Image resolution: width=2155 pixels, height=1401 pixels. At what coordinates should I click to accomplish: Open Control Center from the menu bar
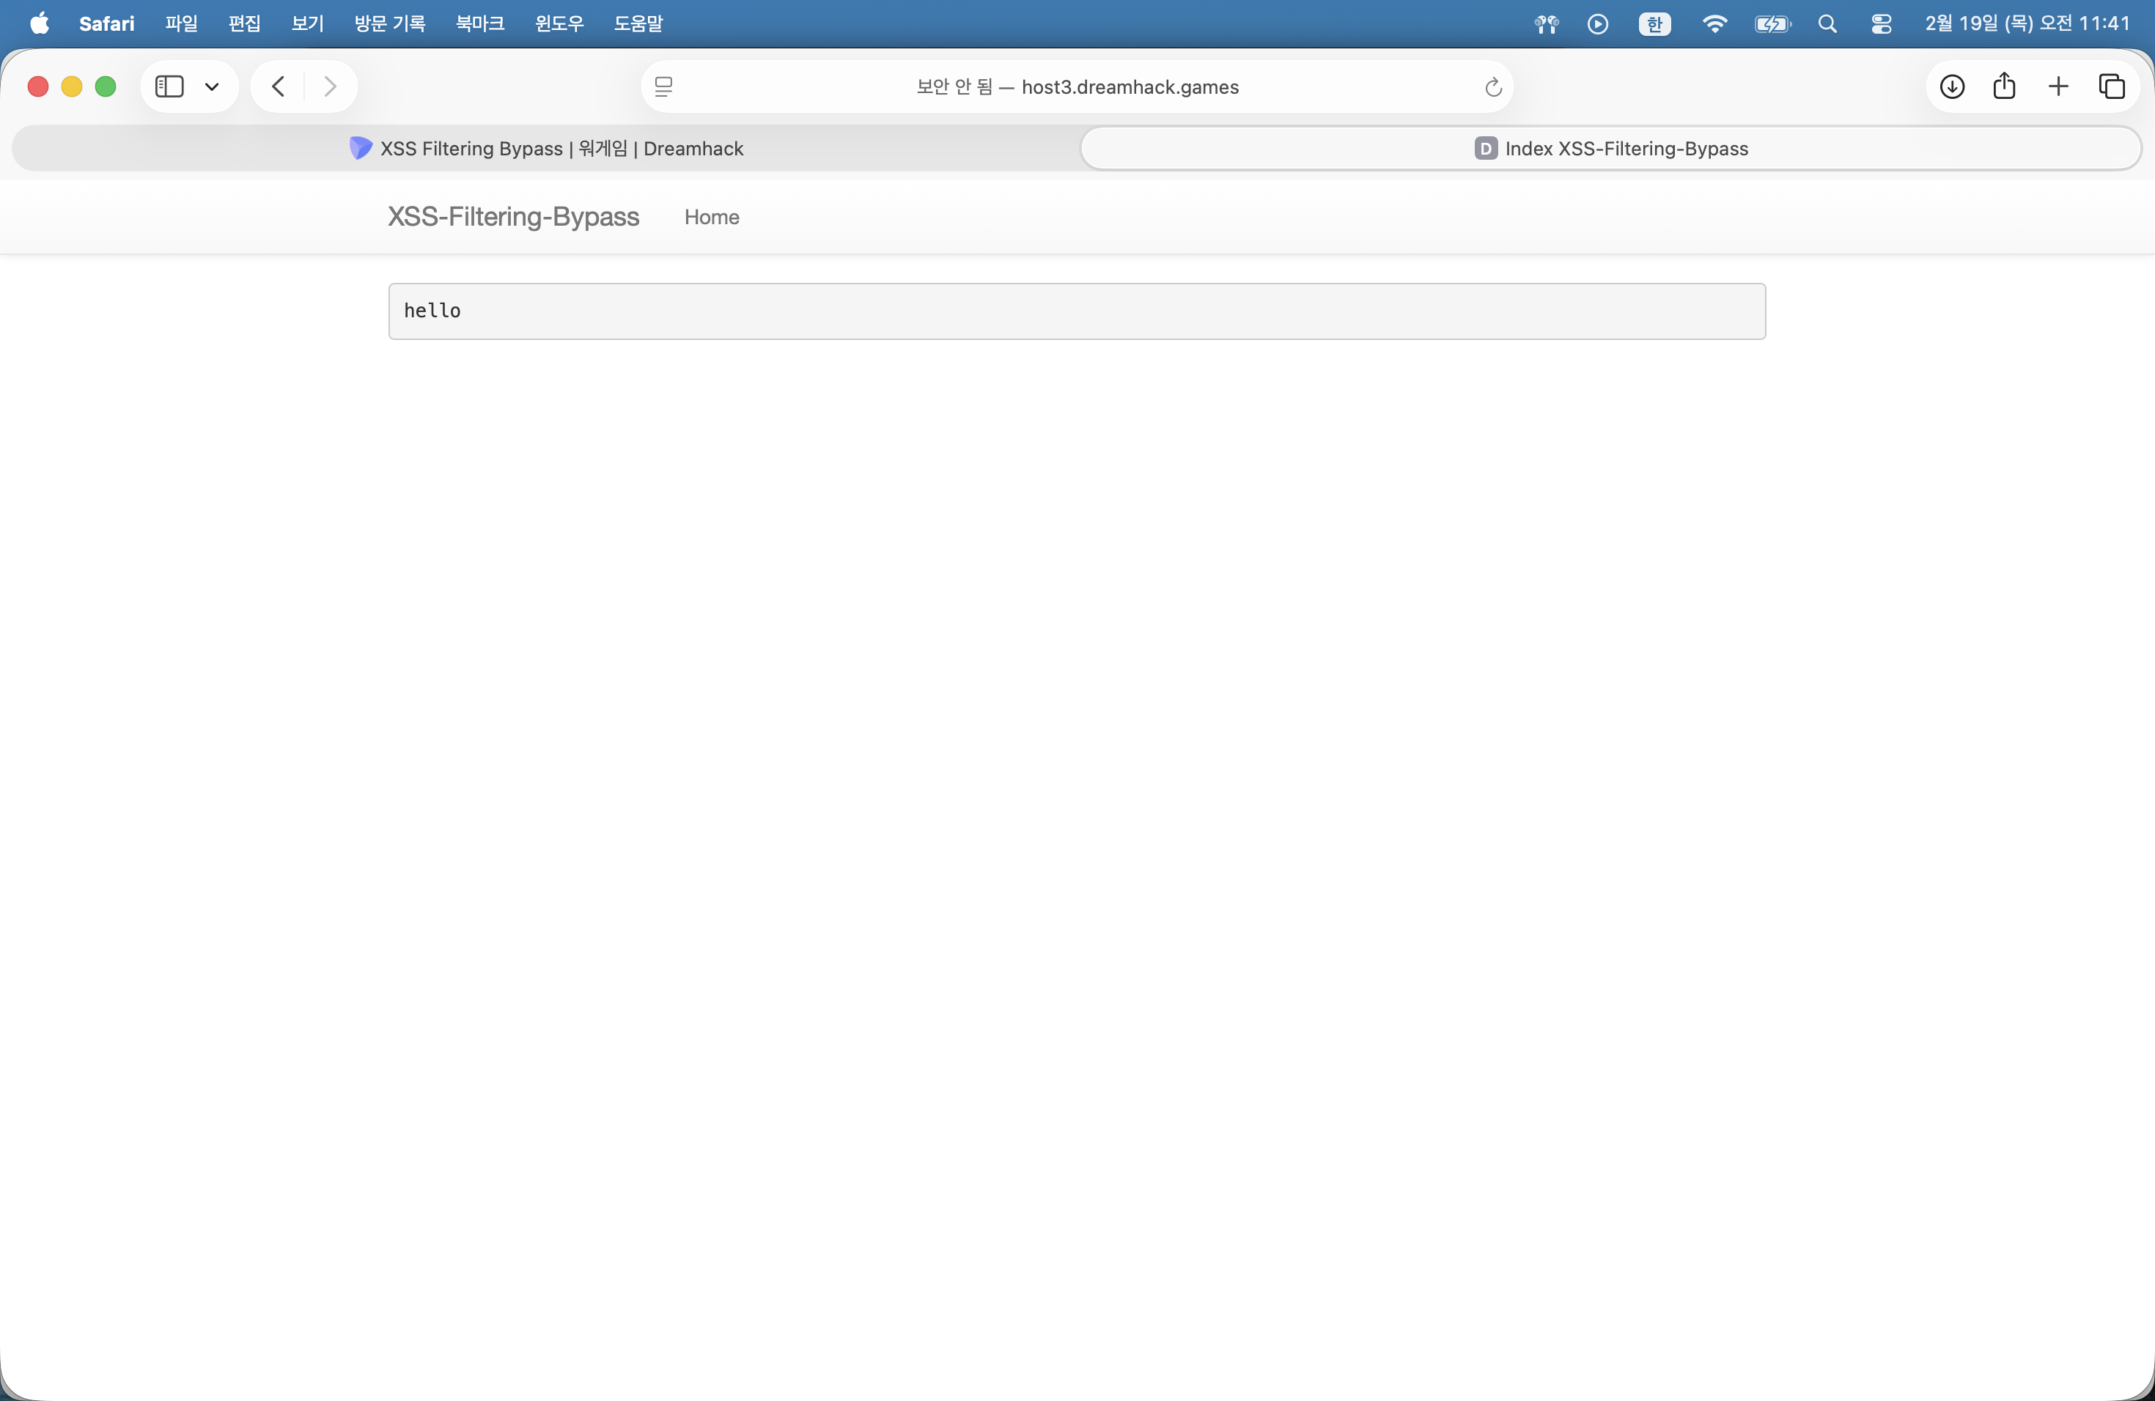1881,23
